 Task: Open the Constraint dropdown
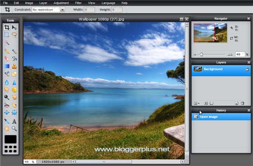62,9
